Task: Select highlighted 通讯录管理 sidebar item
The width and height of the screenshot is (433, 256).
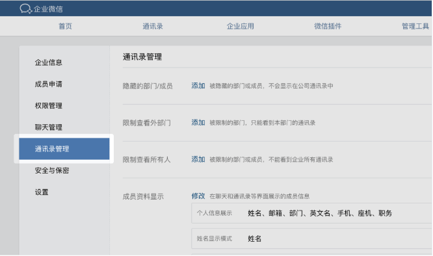Action: click(64, 149)
